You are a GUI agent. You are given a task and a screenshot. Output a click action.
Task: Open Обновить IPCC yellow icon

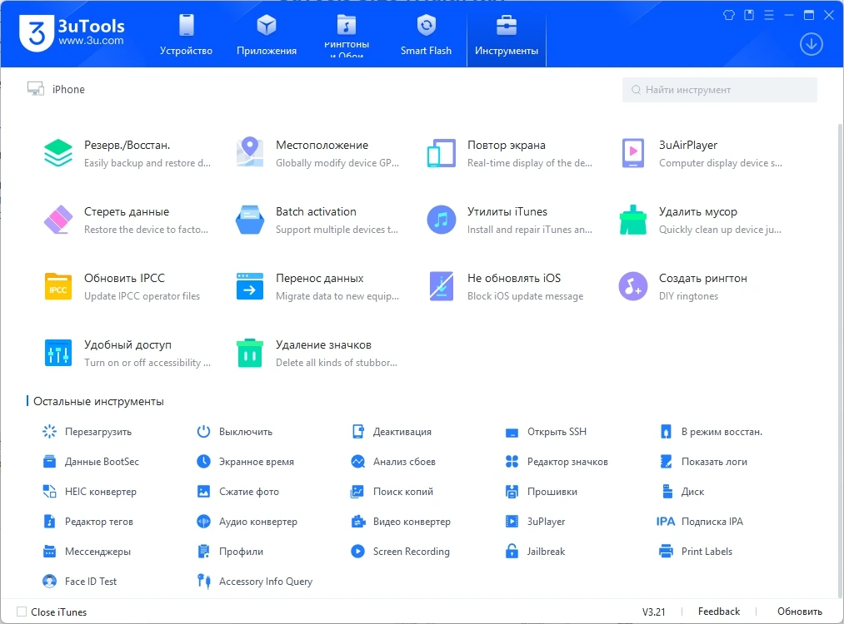[x=58, y=286]
